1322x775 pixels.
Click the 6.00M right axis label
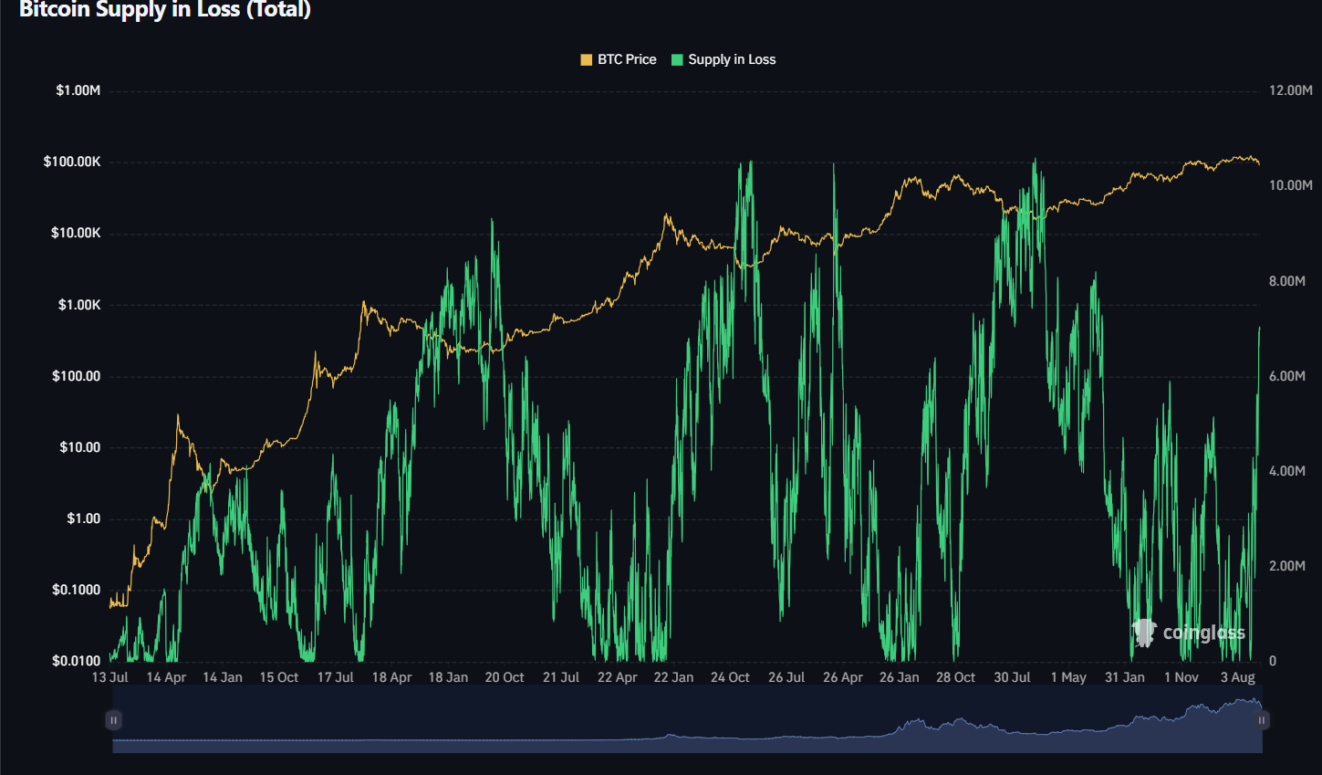coord(1286,376)
